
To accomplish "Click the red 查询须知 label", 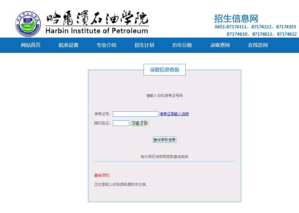I will click(102, 175).
